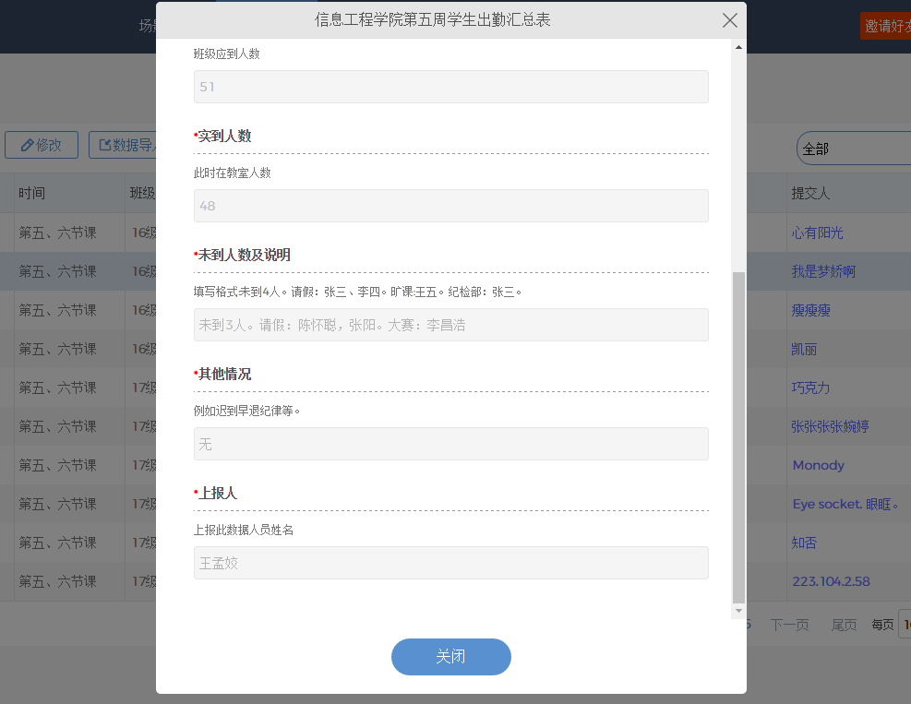Jump to 尾页 last page
Viewport: 911px width, 704px height.
tap(844, 625)
